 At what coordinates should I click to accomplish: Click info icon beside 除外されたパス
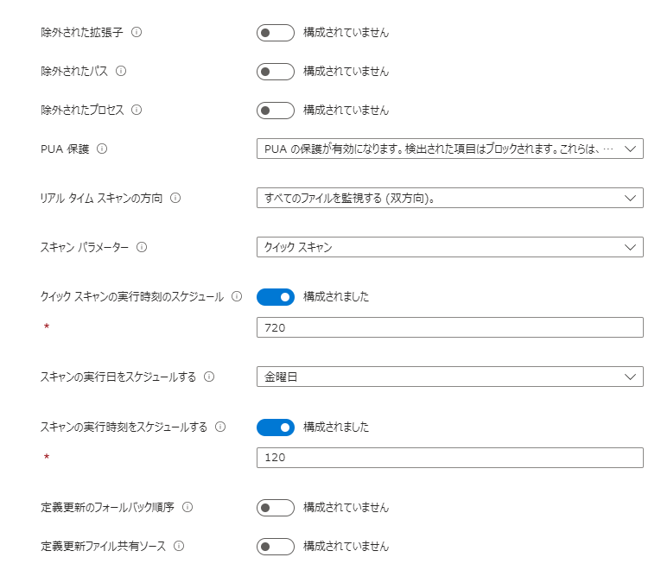point(121,71)
